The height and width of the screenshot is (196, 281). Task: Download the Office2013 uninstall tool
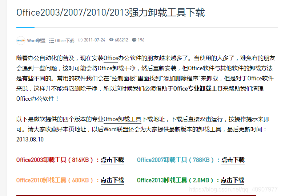click(x=232, y=180)
